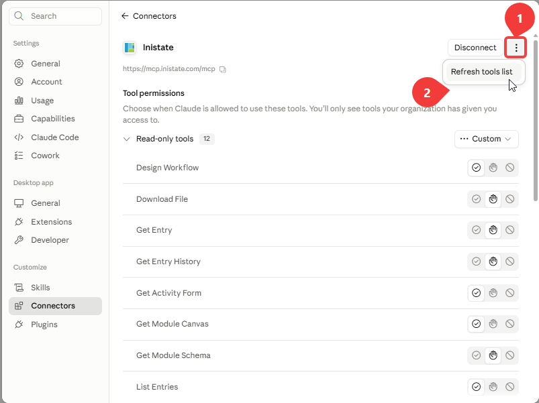The image size is (539, 403).
Task: Set Get Activity Form to needs approval
Action: pos(493,293)
